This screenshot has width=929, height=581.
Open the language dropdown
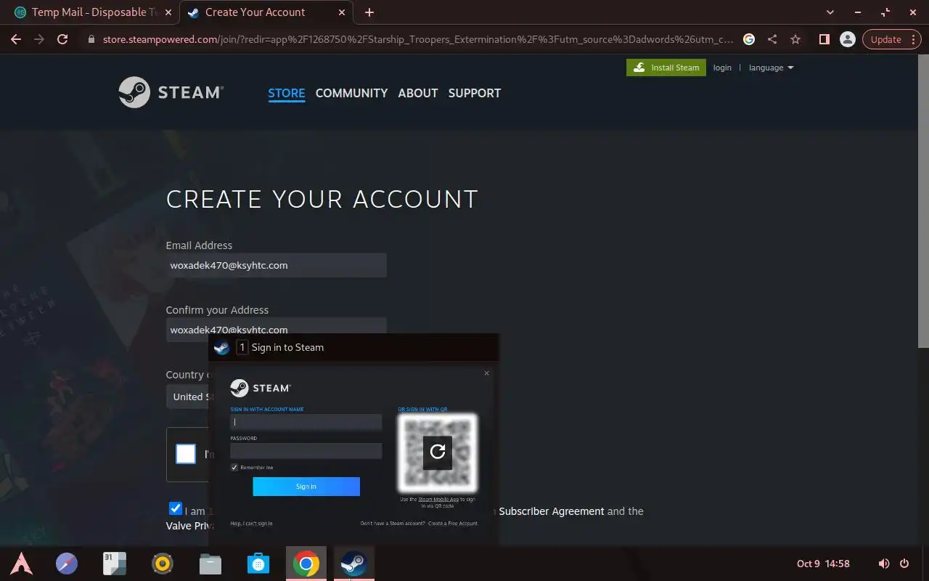771,68
